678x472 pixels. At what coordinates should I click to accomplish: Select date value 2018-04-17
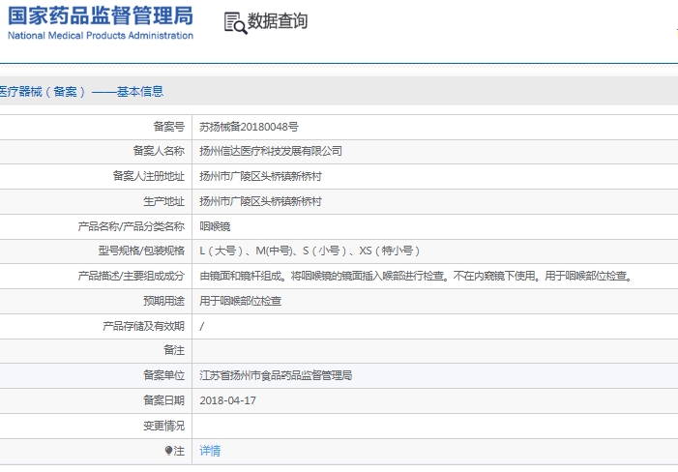[228, 400]
